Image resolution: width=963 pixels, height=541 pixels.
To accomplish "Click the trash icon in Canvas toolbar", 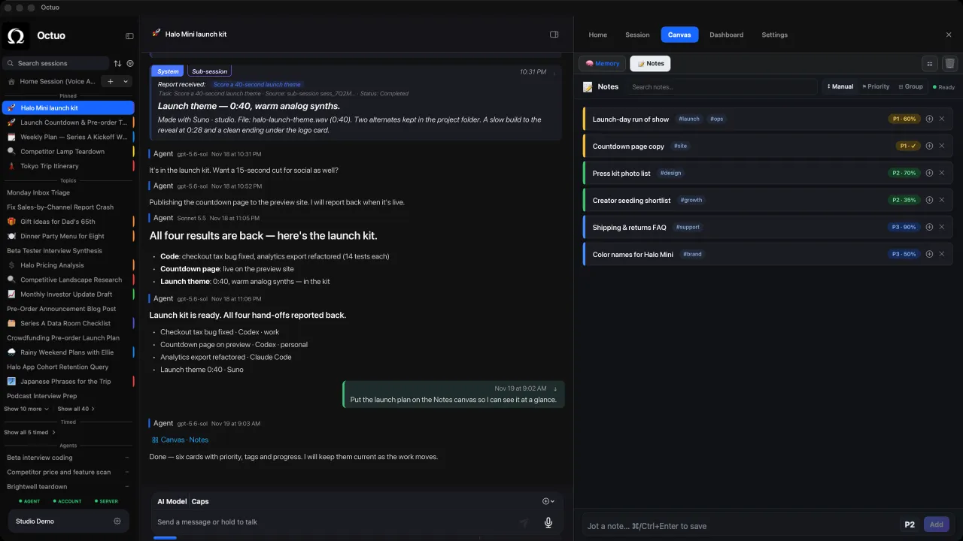I will tap(949, 64).
